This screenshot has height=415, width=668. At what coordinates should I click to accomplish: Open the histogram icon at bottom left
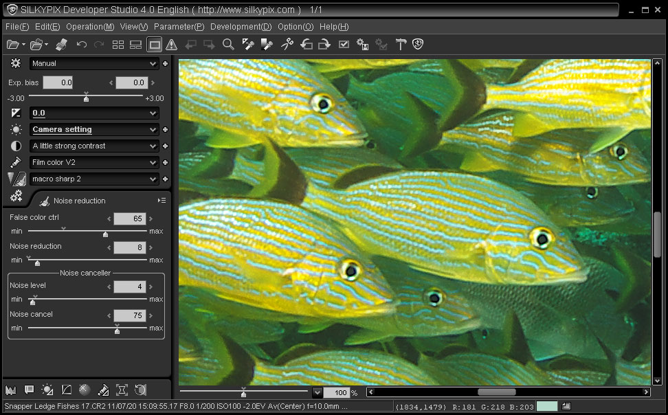(x=10, y=390)
